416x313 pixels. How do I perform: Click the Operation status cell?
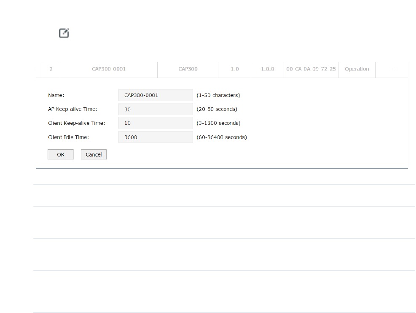pyautogui.click(x=357, y=69)
